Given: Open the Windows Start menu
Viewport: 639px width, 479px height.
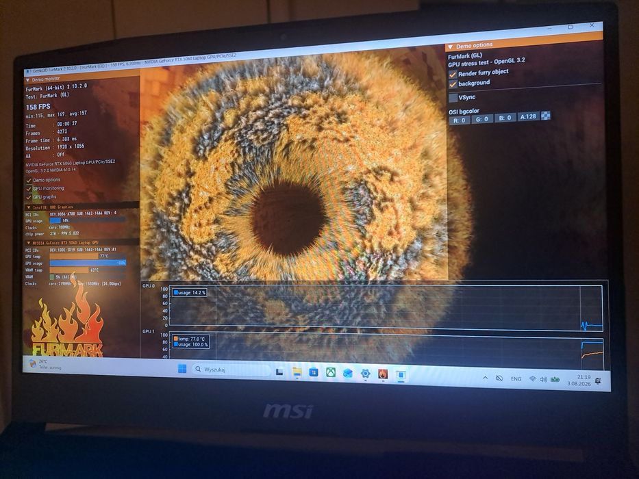Looking at the screenshot, I should 182,369.
